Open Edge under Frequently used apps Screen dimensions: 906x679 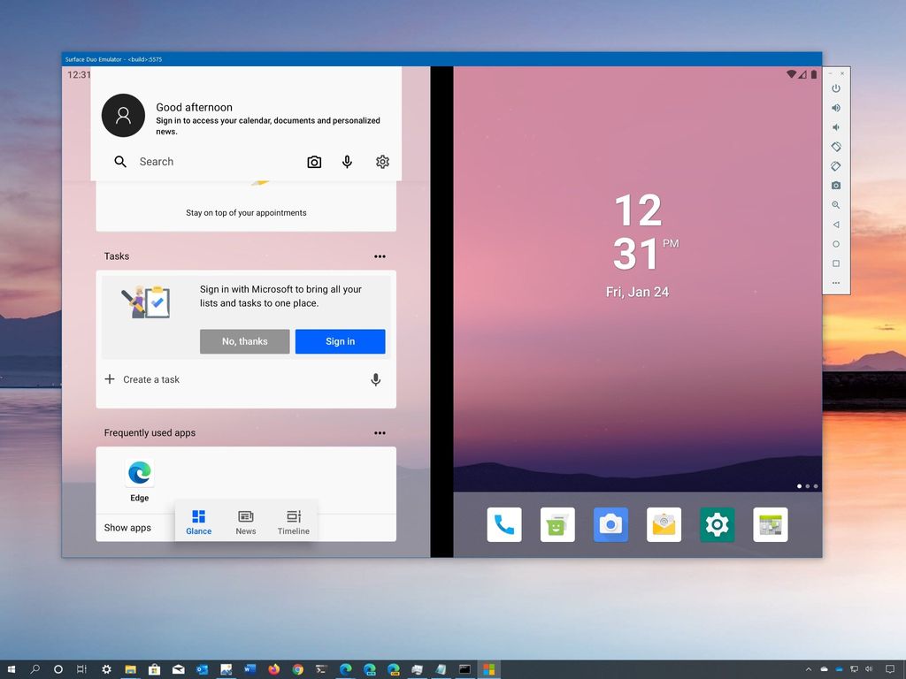tap(139, 474)
